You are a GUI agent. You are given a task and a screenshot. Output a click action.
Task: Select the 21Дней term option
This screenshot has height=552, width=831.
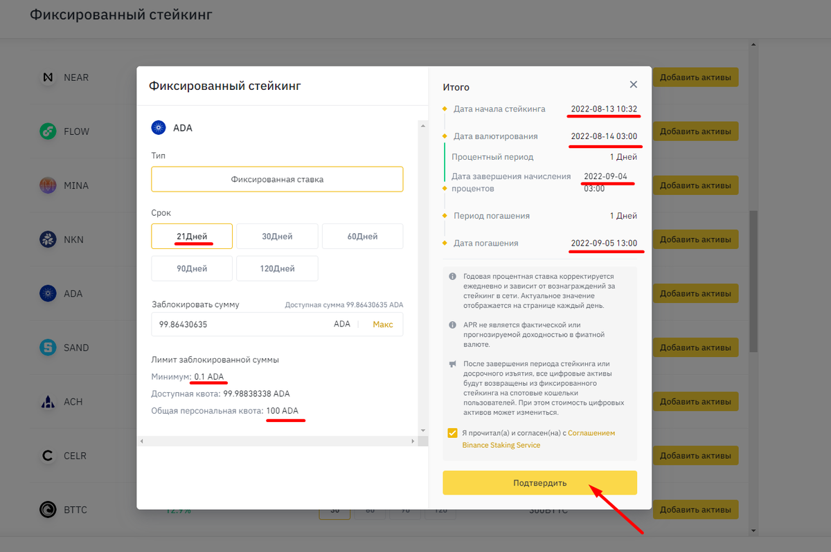click(x=192, y=236)
